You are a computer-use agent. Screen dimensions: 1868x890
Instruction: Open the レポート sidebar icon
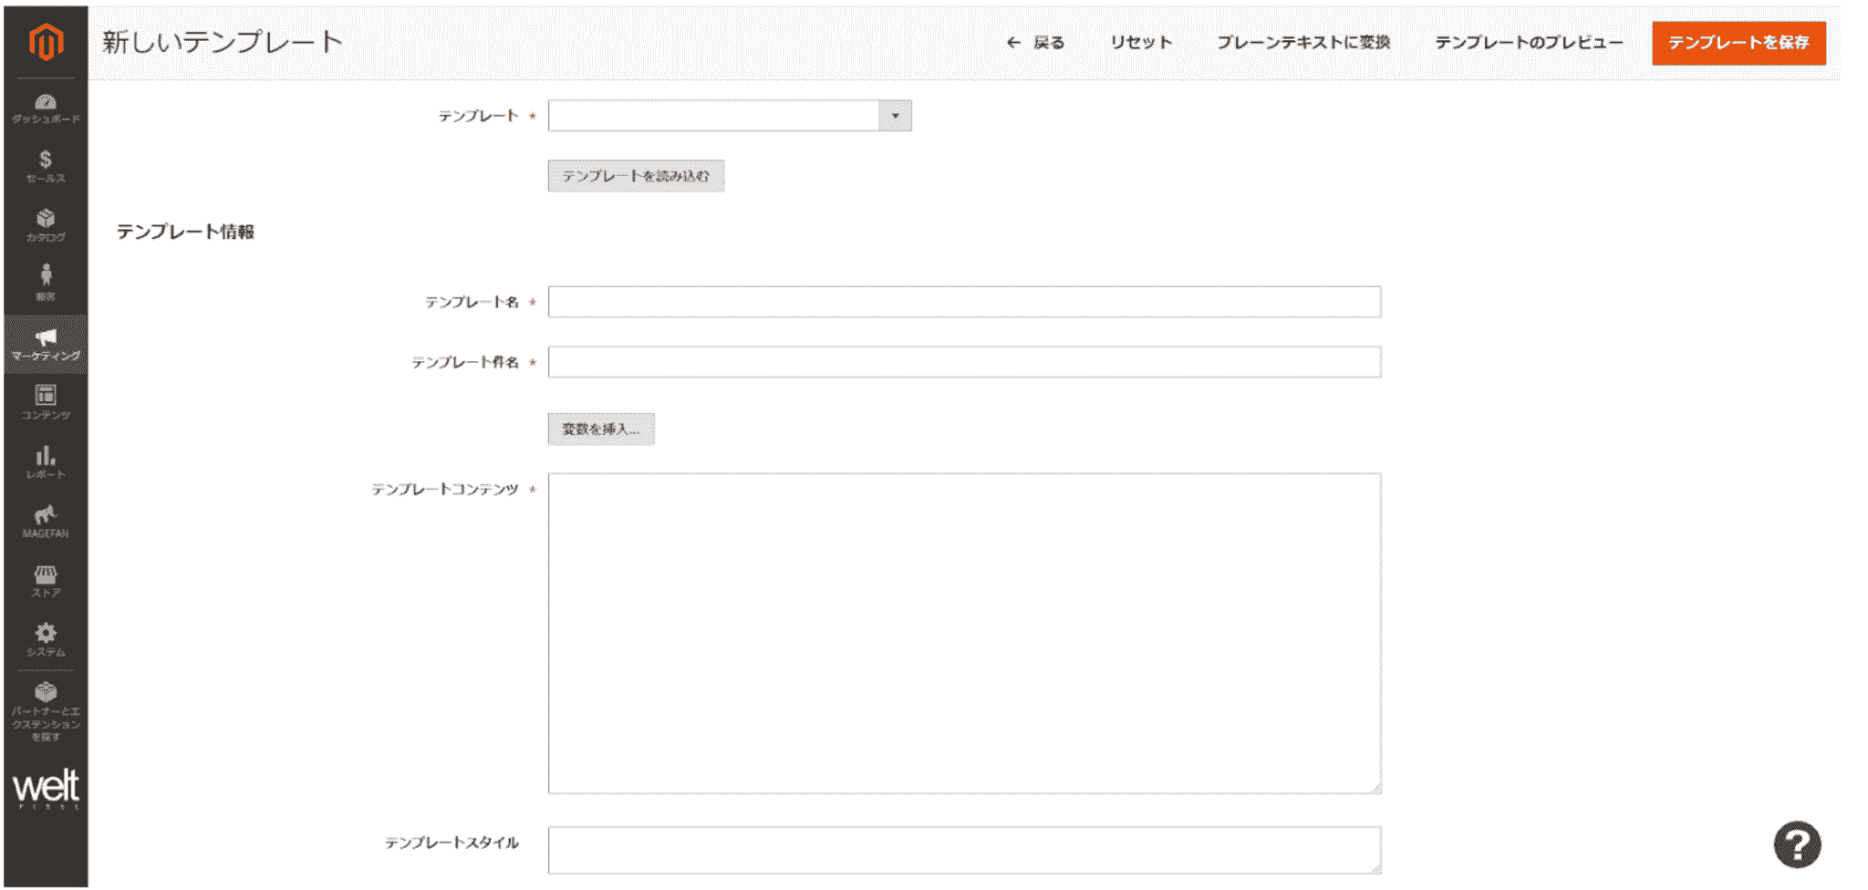point(46,461)
